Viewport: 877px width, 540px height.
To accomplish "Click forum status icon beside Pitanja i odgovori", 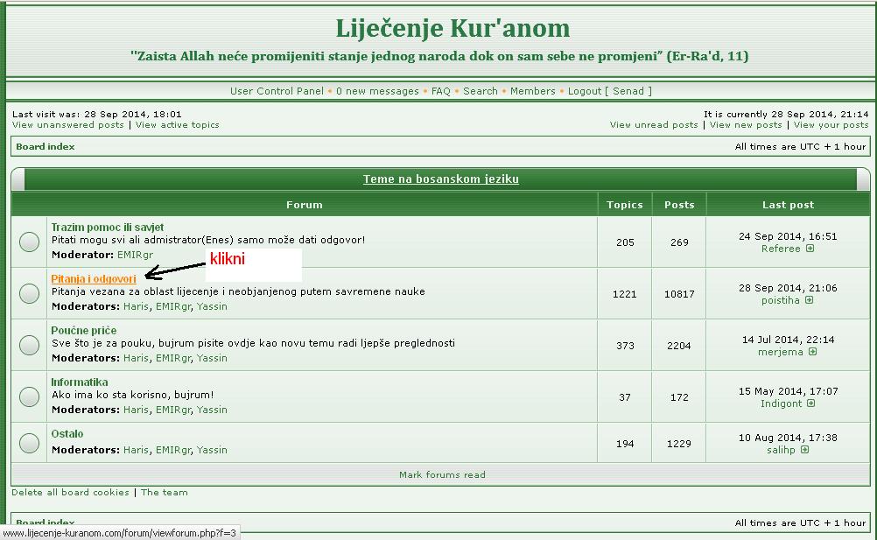I will pyautogui.click(x=29, y=294).
